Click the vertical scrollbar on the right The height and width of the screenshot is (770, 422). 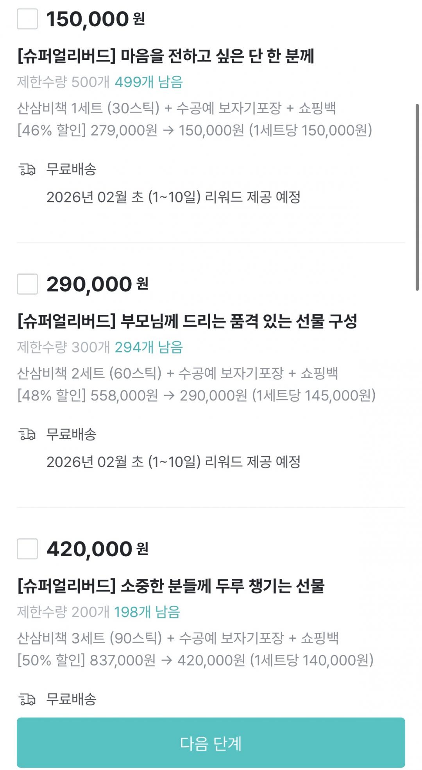[x=417, y=197]
